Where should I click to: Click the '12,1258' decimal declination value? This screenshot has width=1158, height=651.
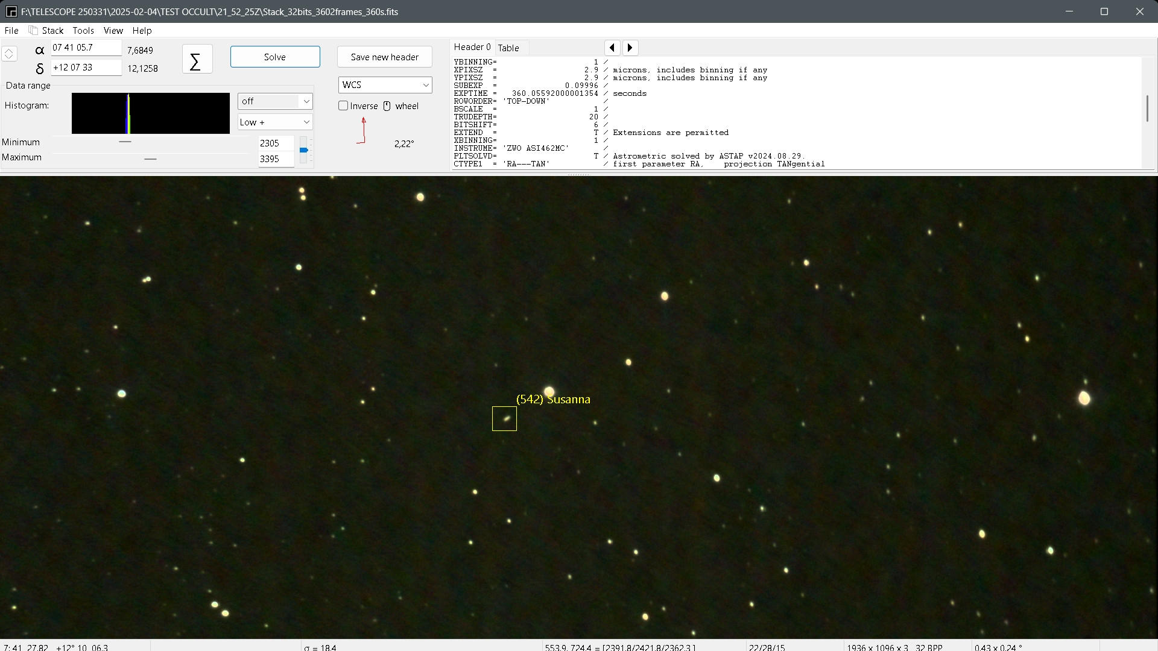coord(143,69)
